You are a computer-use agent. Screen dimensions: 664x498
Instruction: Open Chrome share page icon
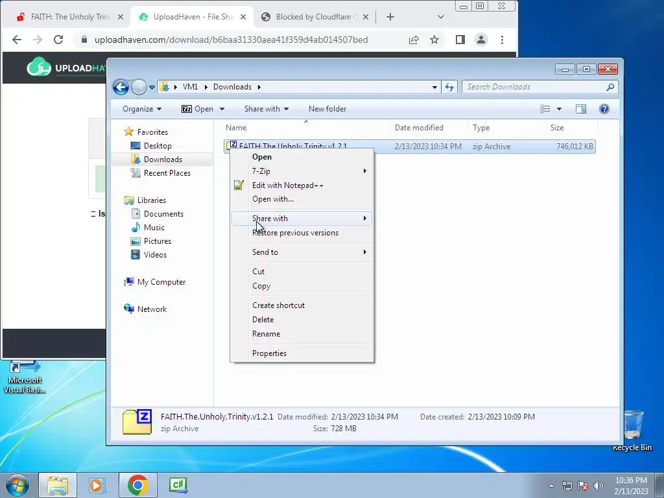point(414,40)
